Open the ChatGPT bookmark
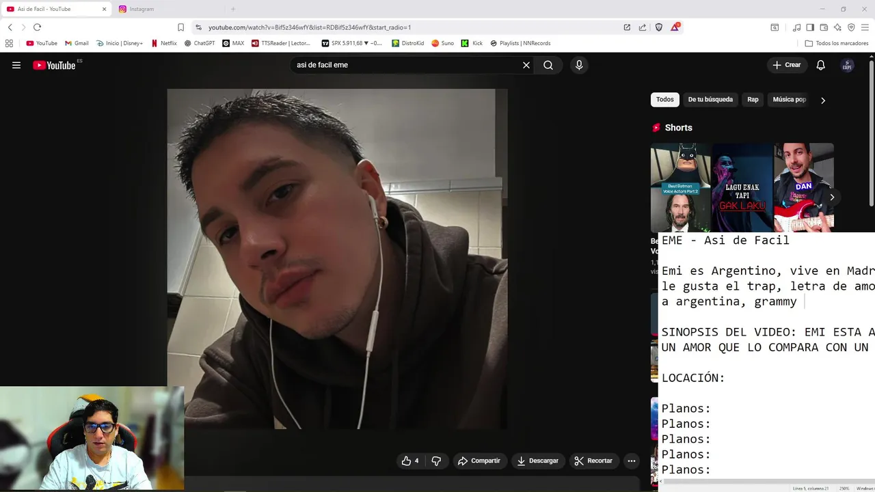The height and width of the screenshot is (492, 875). [200, 43]
